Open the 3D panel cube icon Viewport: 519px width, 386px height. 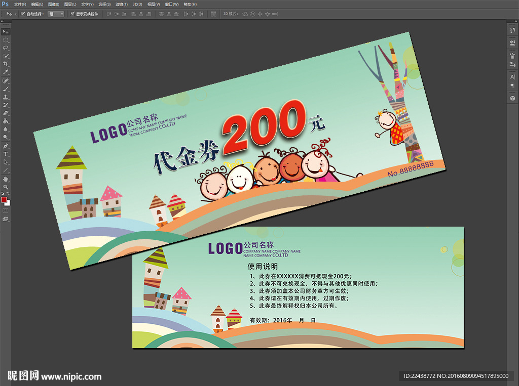[x=512, y=98]
